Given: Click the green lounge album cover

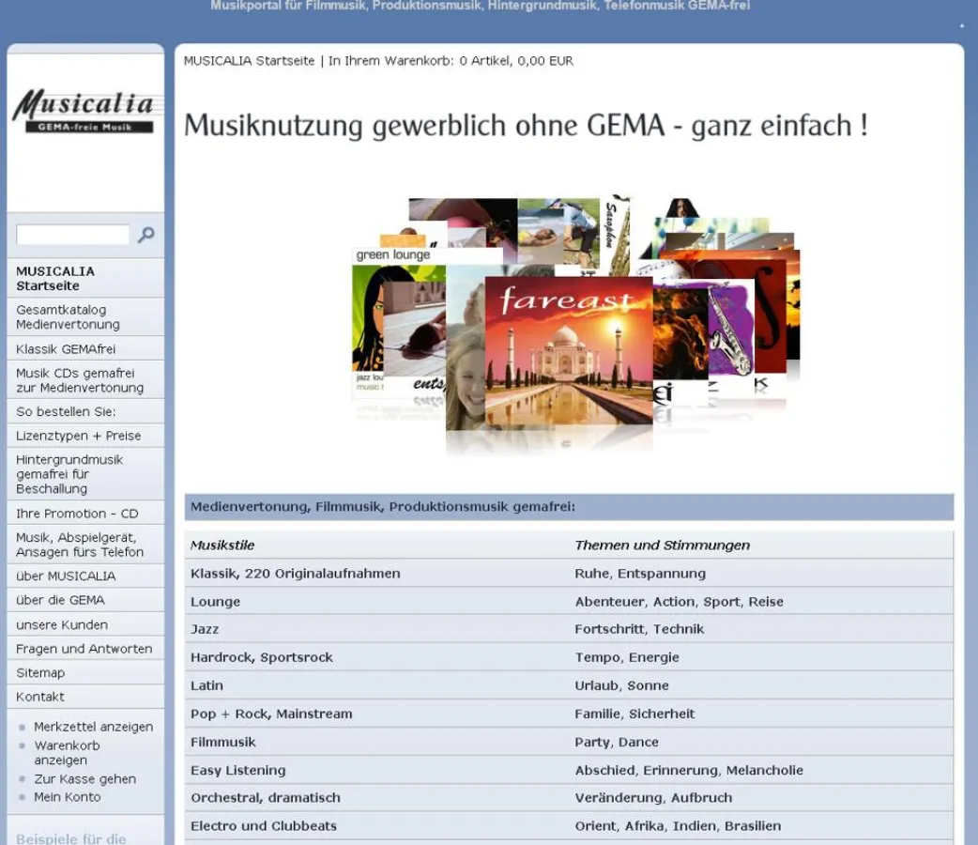Looking at the screenshot, I should click(x=392, y=253).
